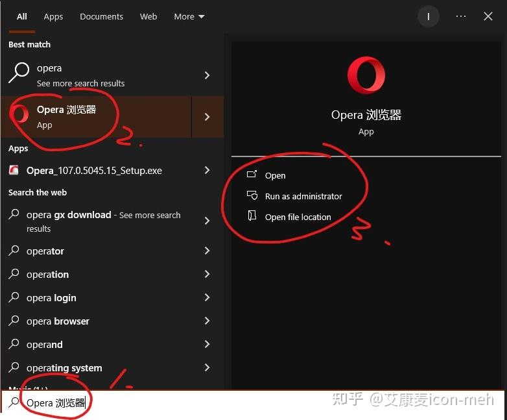Select 'opera' See more search results
The height and width of the screenshot is (420, 507).
click(x=112, y=75)
